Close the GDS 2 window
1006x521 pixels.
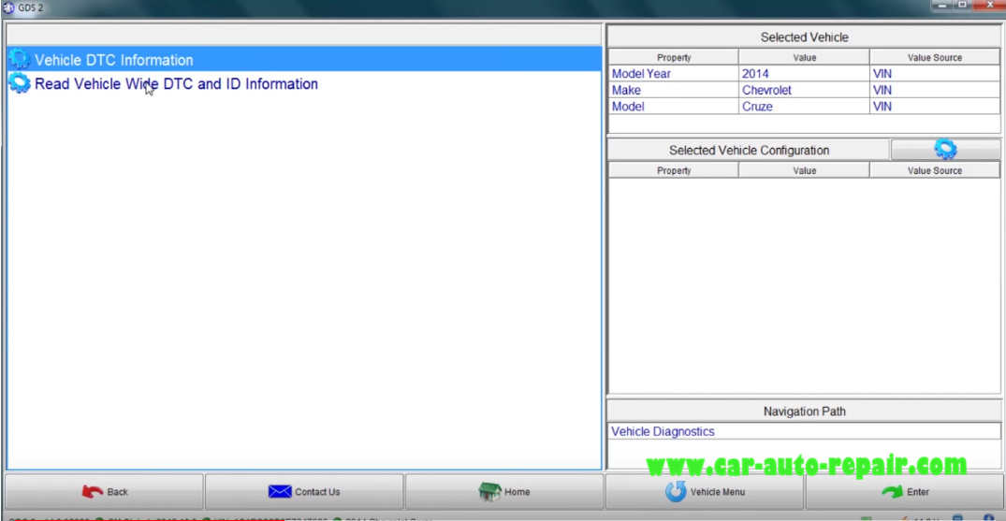coord(988,5)
